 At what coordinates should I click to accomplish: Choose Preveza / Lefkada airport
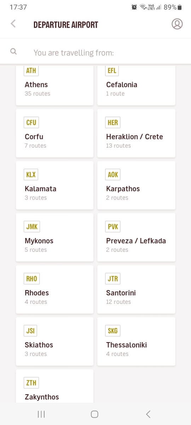coord(136,237)
